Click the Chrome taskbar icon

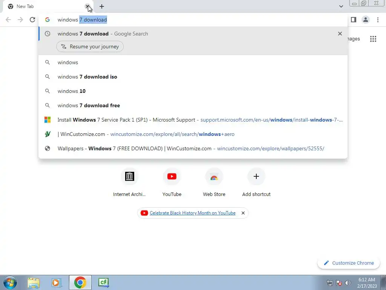(x=80, y=282)
